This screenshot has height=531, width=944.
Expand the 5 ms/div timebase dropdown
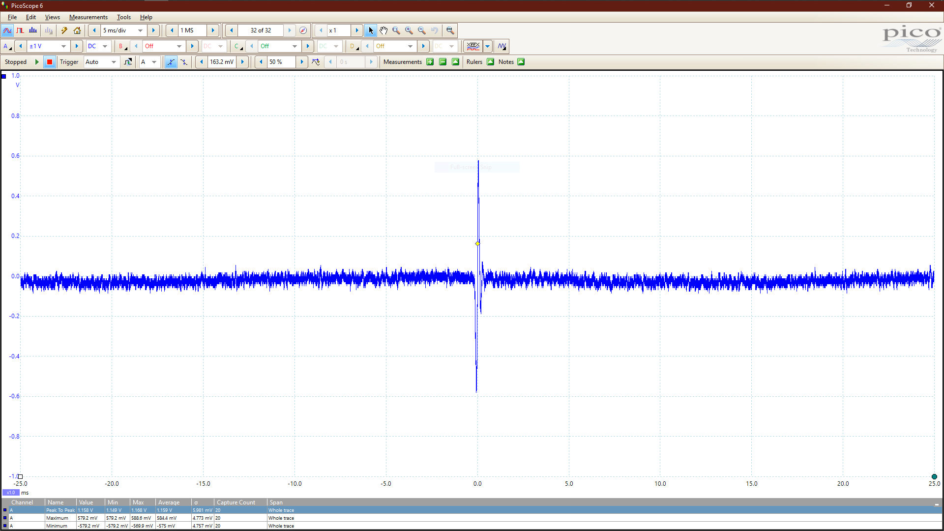pyautogui.click(x=140, y=30)
